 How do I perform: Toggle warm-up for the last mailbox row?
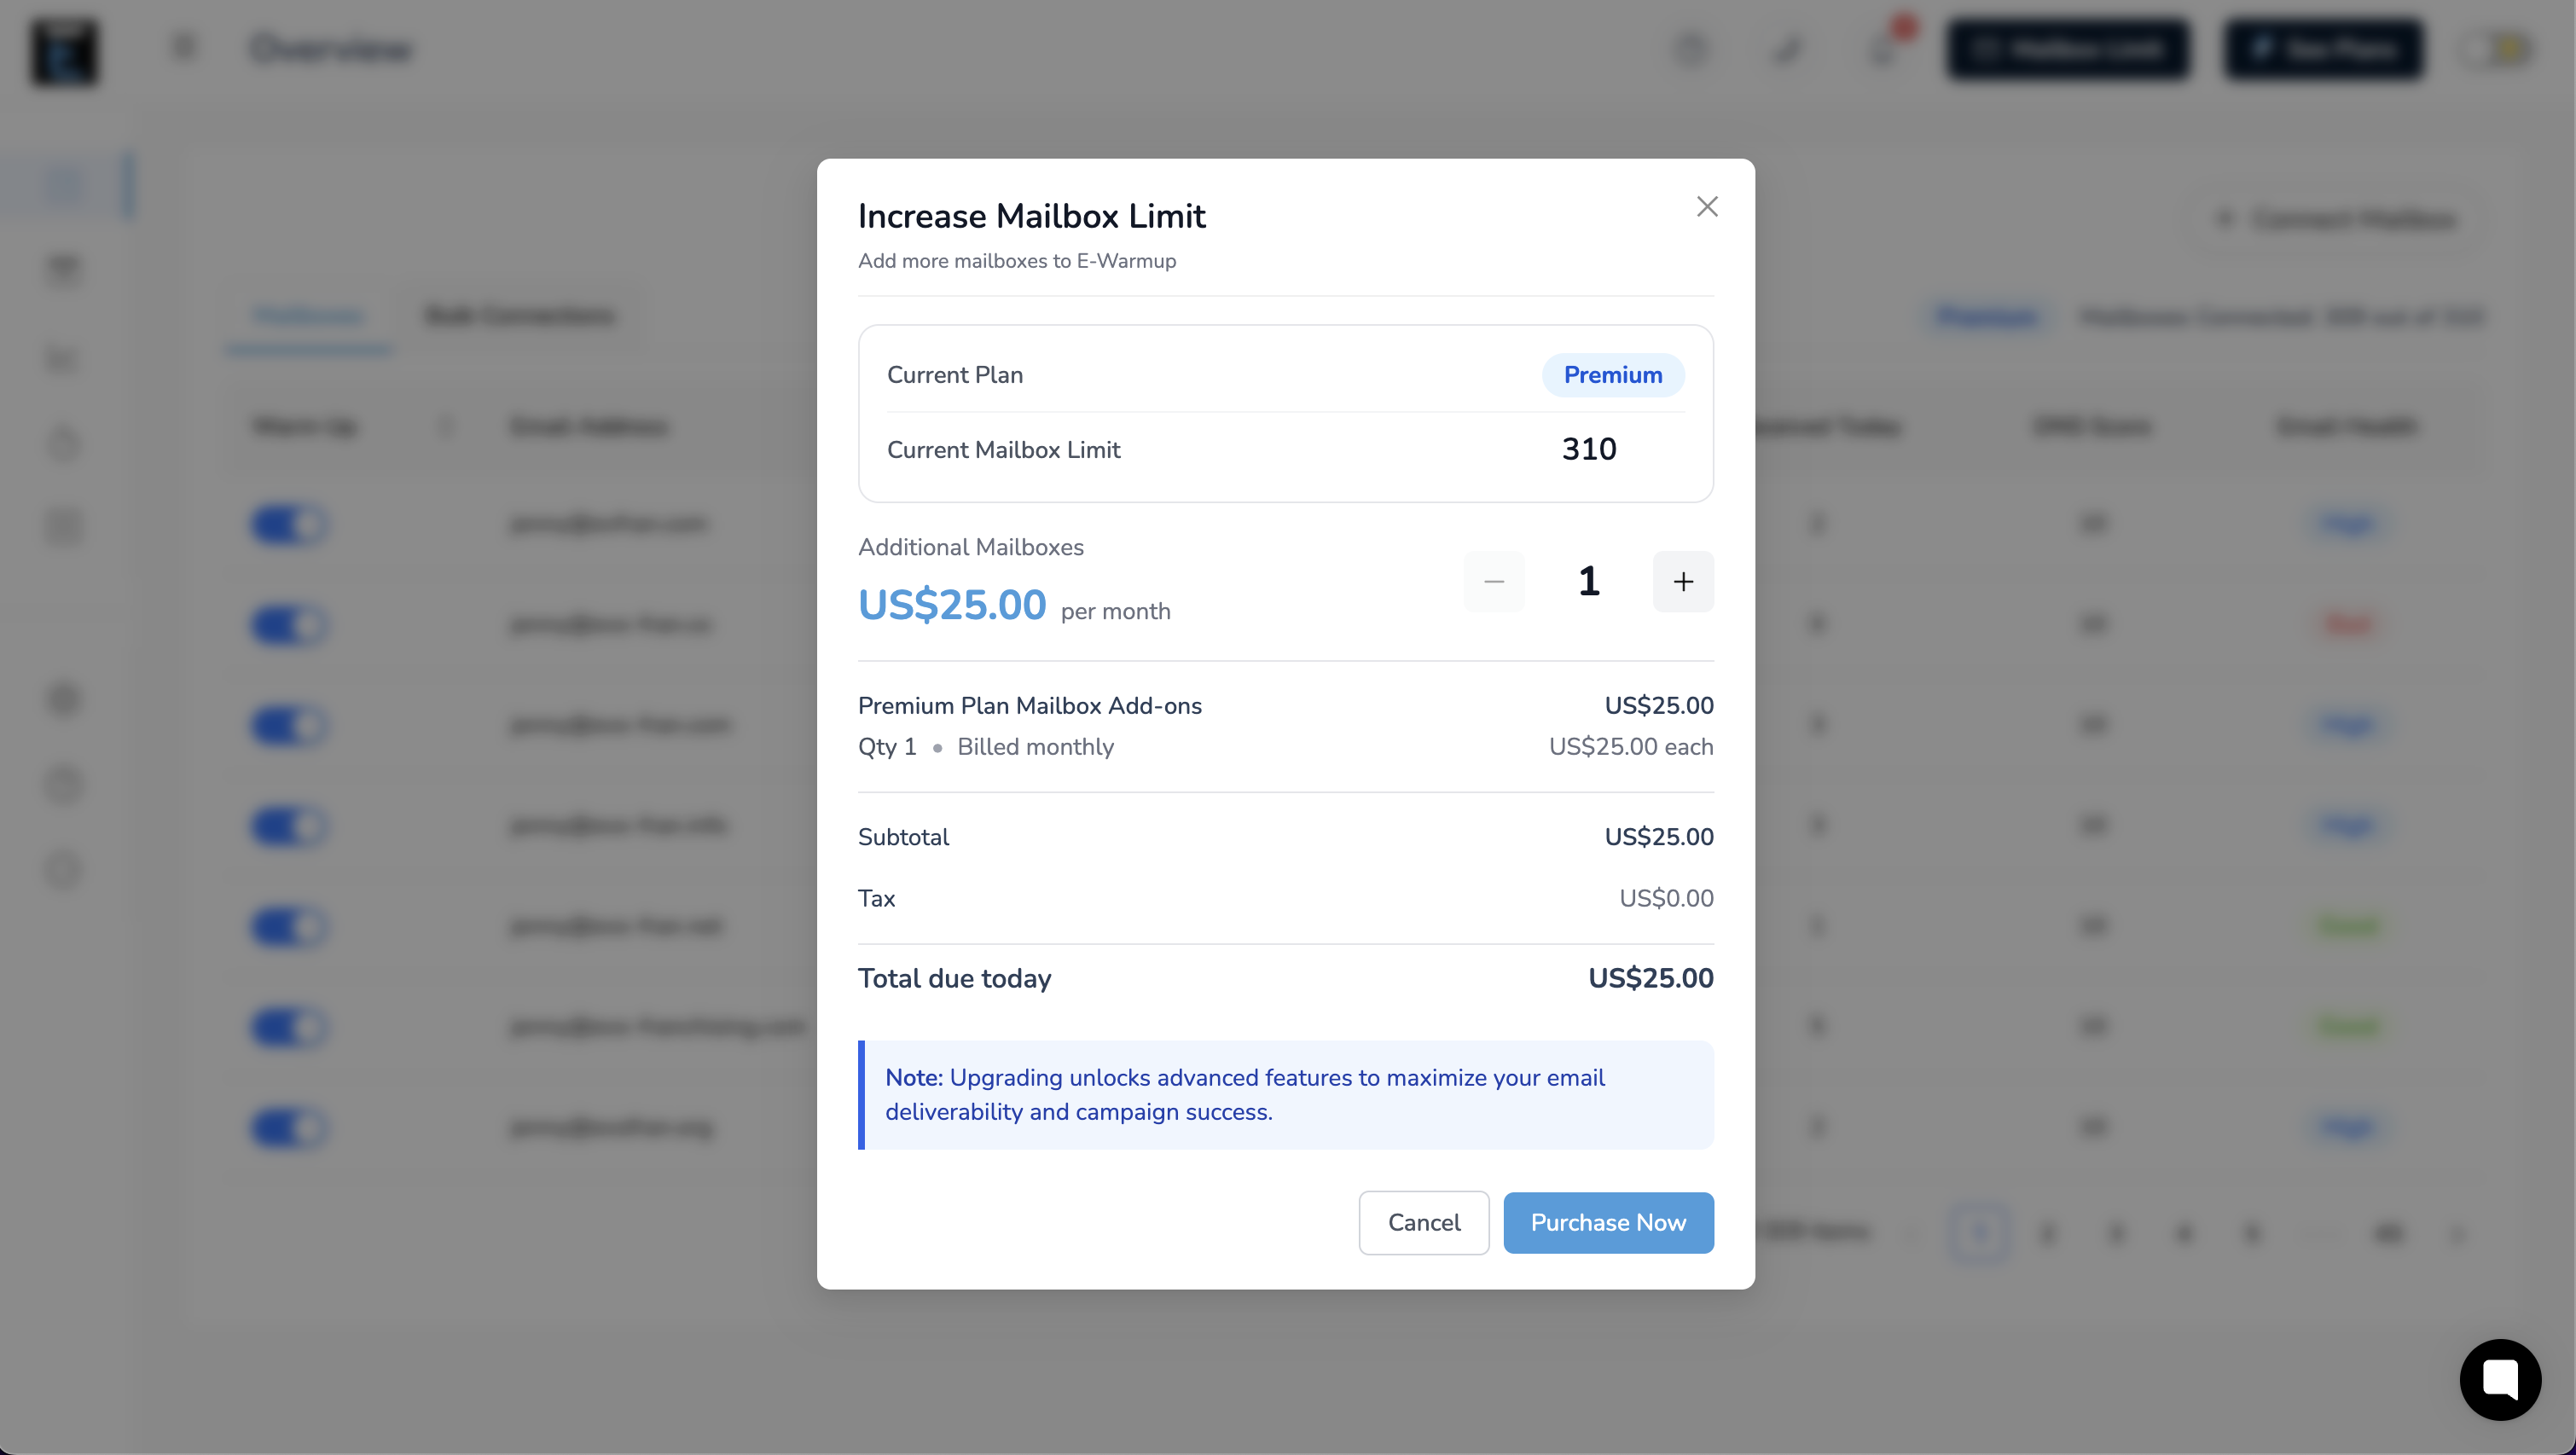289,1128
